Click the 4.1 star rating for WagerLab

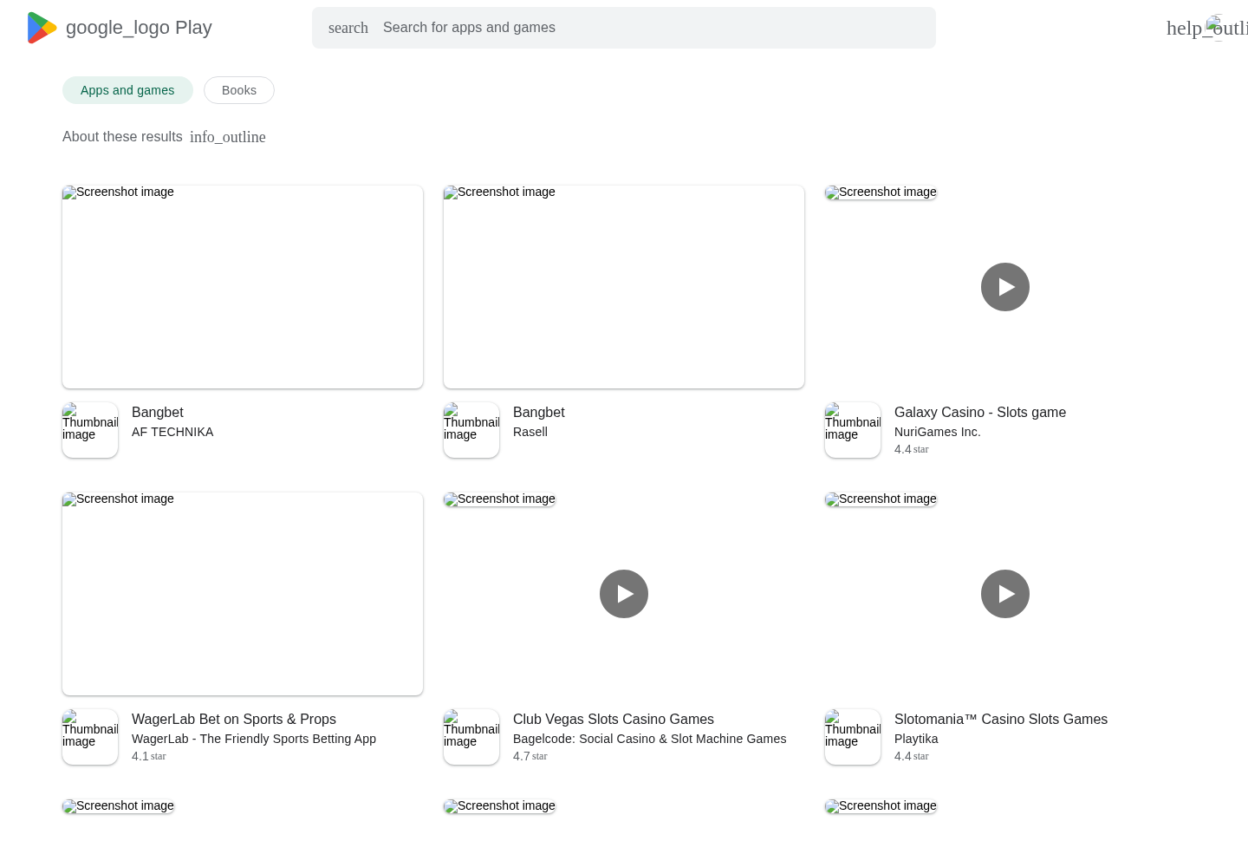pos(149,756)
